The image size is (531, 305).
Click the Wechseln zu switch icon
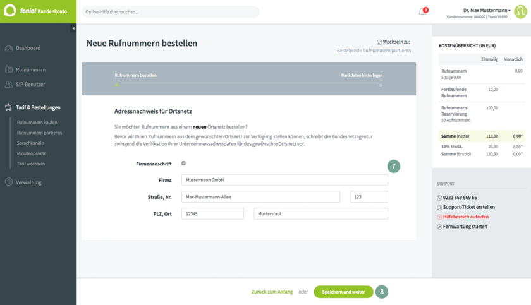(x=379, y=42)
